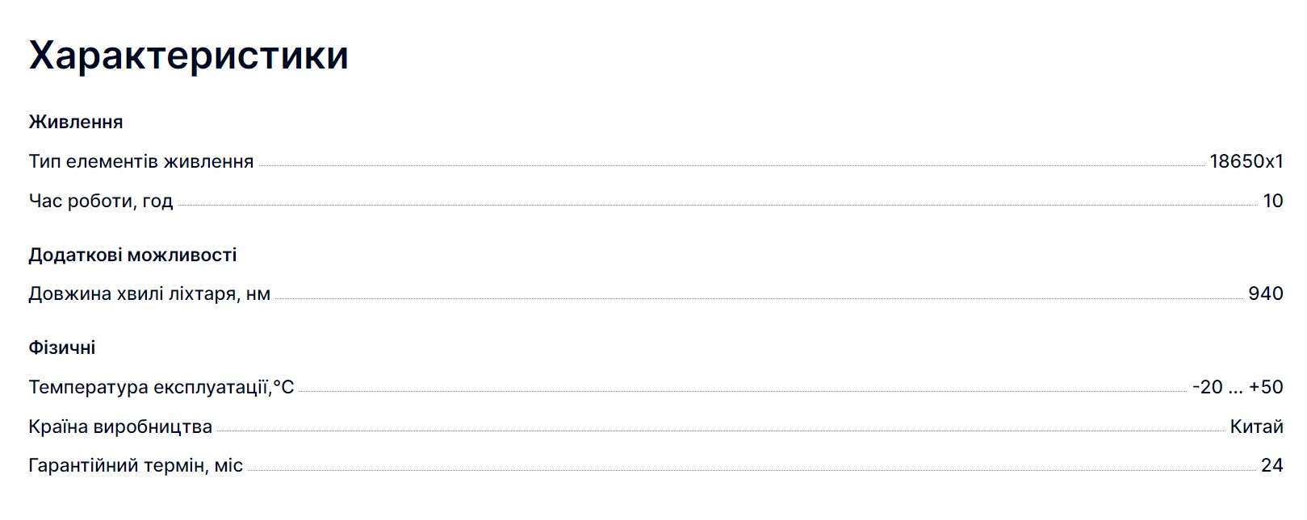Select the Час роботи, год label
The image size is (1307, 520).
pyautogui.click(x=101, y=201)
